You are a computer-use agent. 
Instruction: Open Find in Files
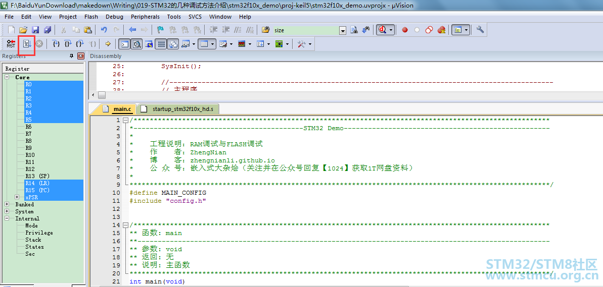point(265,30)
